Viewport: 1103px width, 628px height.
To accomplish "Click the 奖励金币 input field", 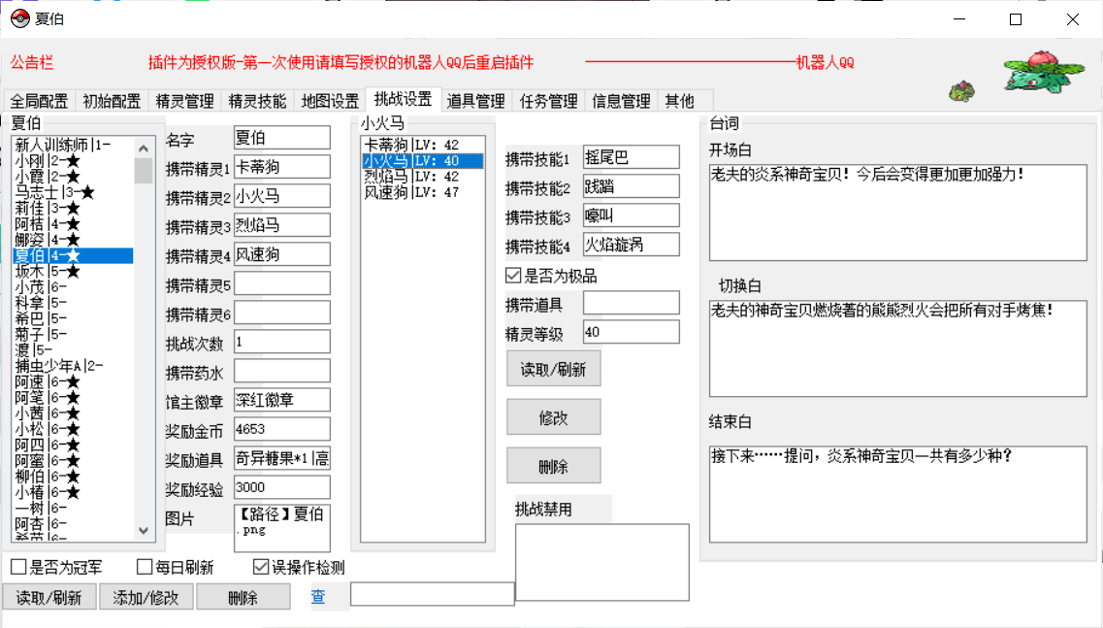I will (281, 429).
